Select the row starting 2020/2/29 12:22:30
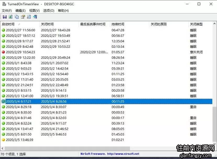Screen dimensions: 217x159 pyautogui.click(x=106, y=57)
